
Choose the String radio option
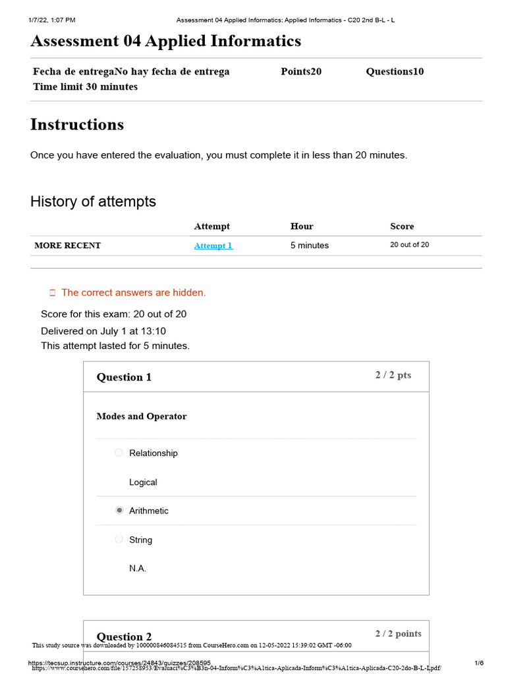(119, 539)
